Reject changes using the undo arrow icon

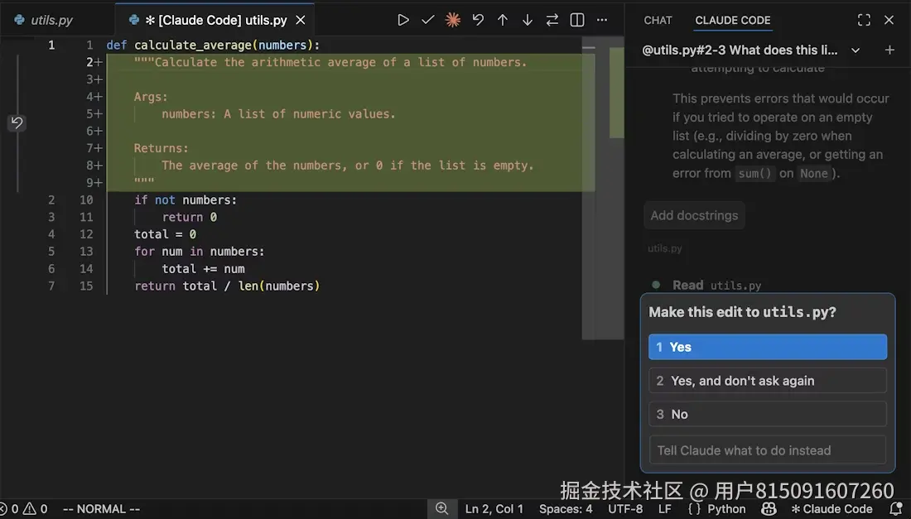pyautogui.click(x=478, y=18)
